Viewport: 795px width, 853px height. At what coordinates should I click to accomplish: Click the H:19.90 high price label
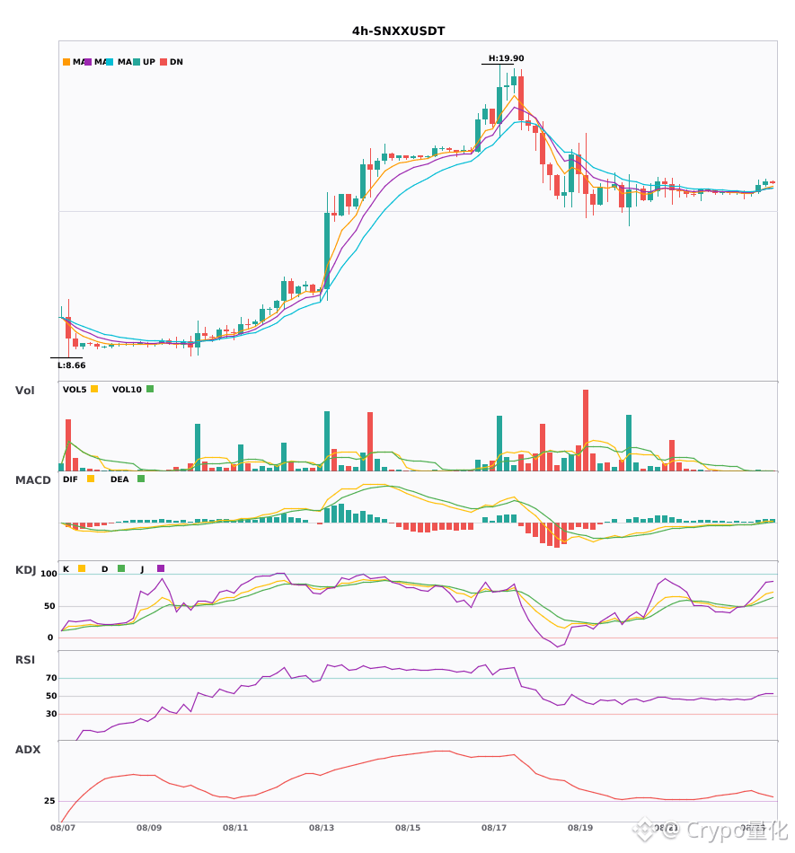click(506, 58)
